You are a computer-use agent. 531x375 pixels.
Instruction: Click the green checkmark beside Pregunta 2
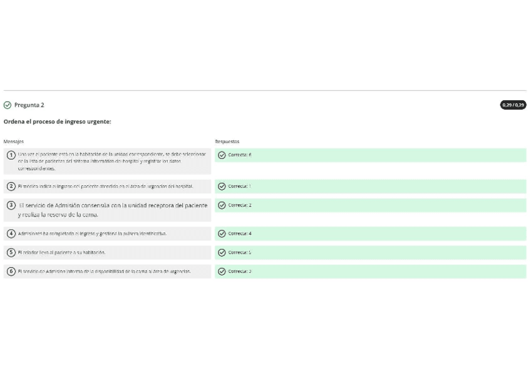click(x=8, y=105)
